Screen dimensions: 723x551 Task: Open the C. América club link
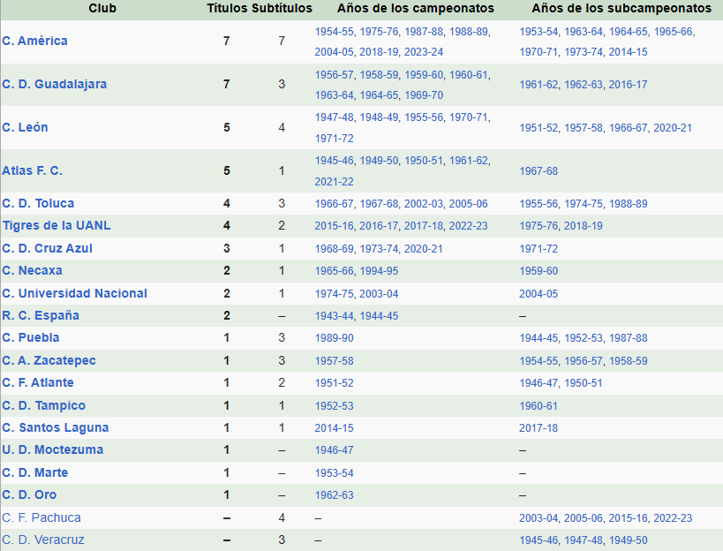click(x=34, y=41)
